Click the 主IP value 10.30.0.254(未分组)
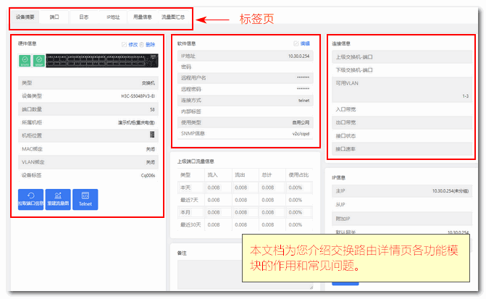Image resolution: width=486 pixels, height=299 pixels. tap(451, 191)
